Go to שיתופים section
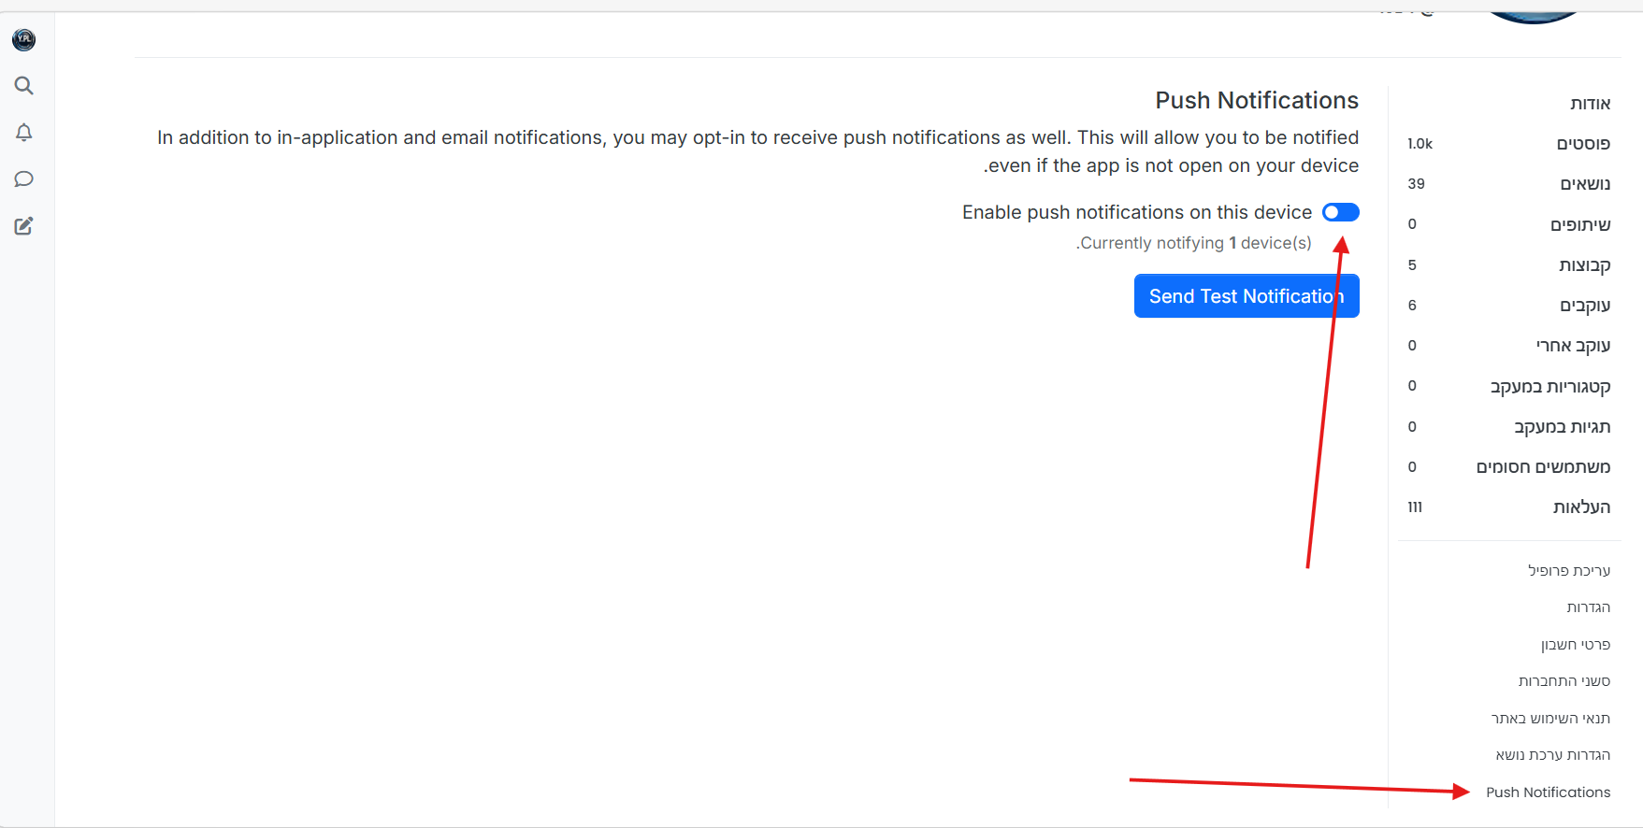Viewport: 1643px width, 828px height. (1579, 225)
